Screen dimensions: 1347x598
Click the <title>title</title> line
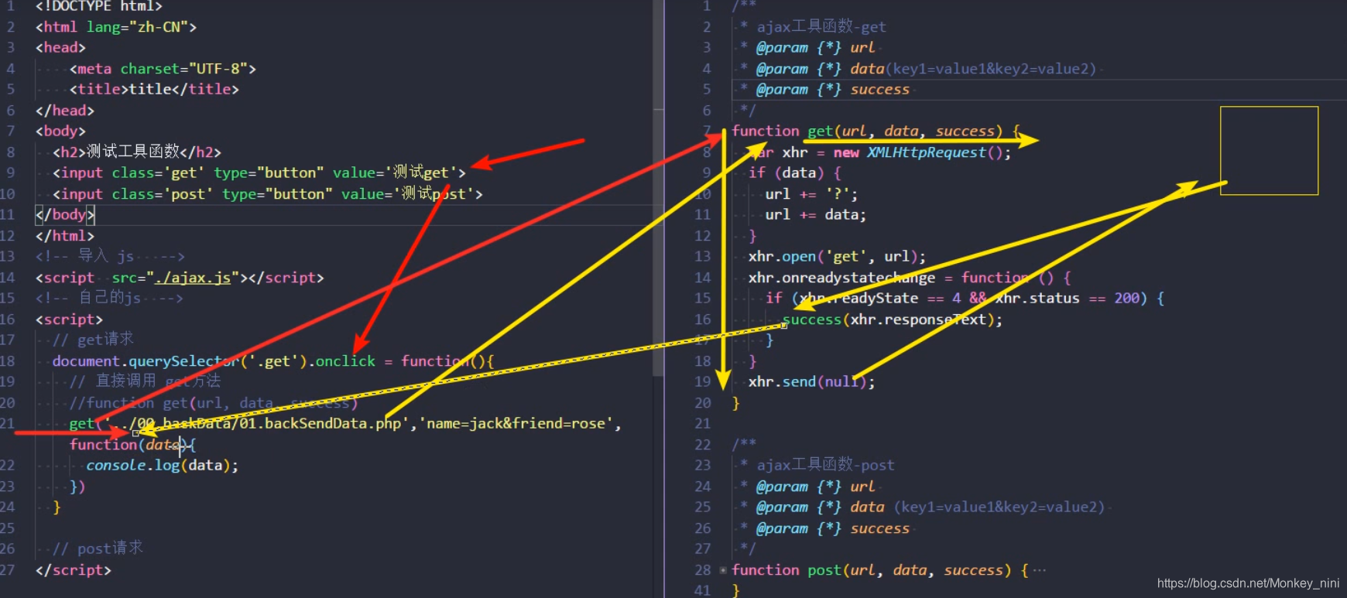click(154, 90)
